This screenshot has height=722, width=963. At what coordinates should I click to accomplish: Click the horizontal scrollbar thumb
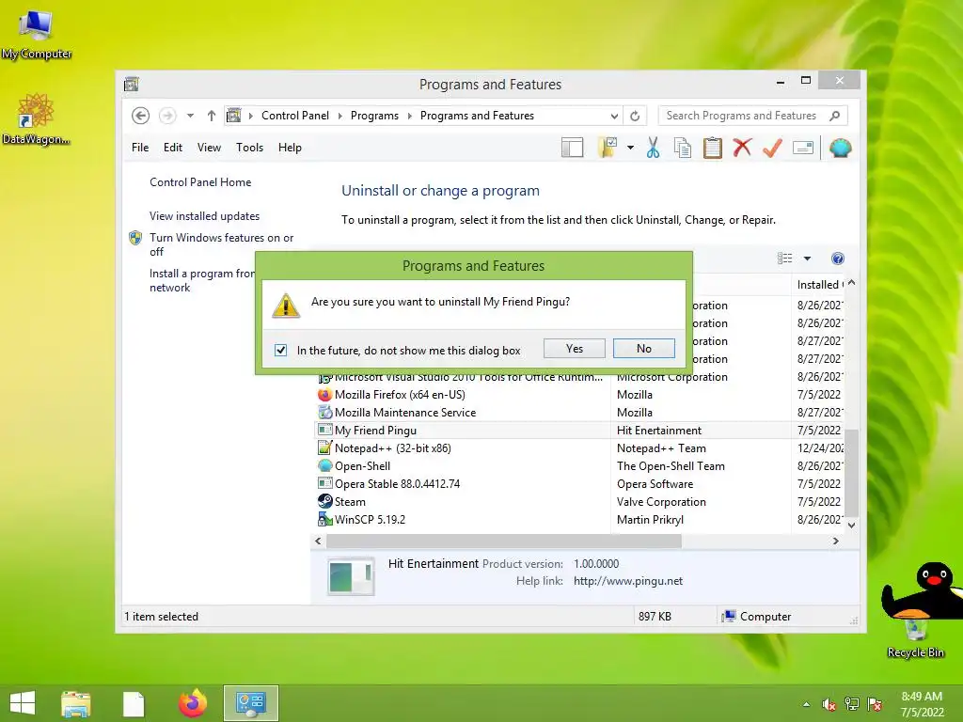(504, 541)
